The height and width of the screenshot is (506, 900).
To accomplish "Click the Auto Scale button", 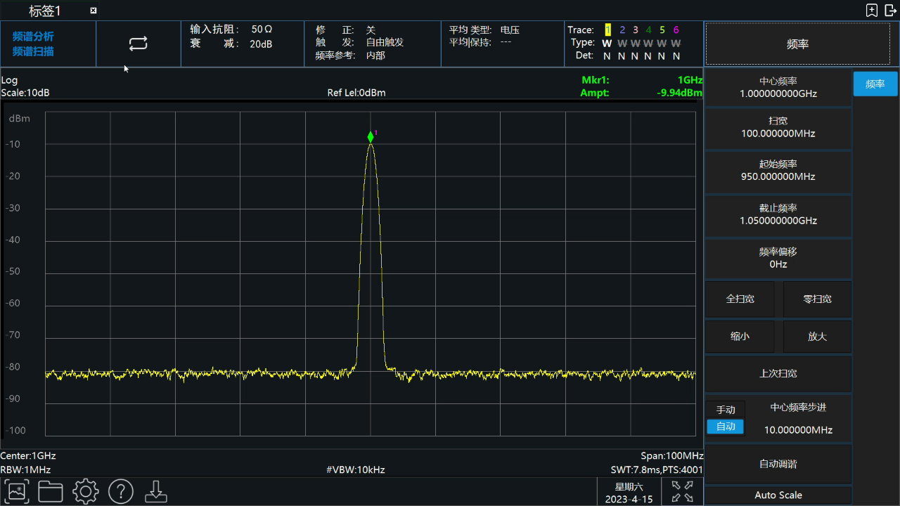I will pos(778,495).
